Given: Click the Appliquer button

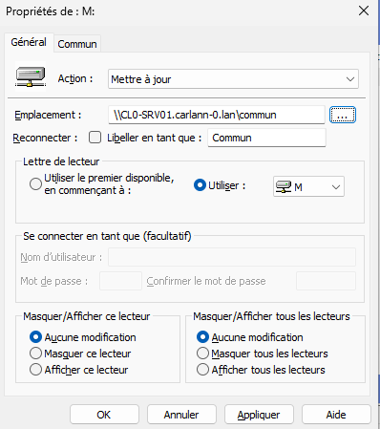Looking at the screenshot, I should (x=259, y=415).
